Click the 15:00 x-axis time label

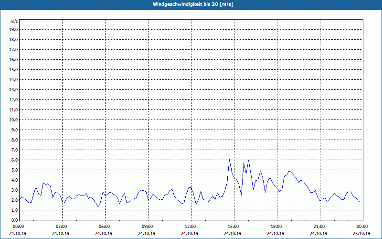click(x=234, y=227)
